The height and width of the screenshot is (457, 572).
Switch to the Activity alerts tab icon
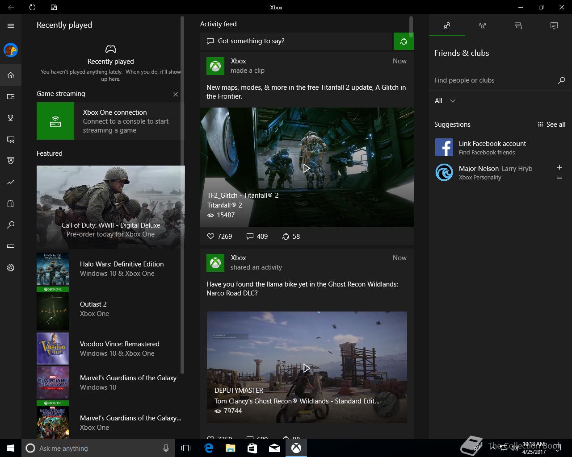(554, 26)
